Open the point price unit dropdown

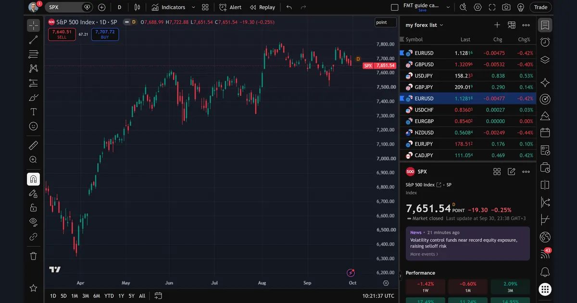pyautogui.click(x=386, y=23)
